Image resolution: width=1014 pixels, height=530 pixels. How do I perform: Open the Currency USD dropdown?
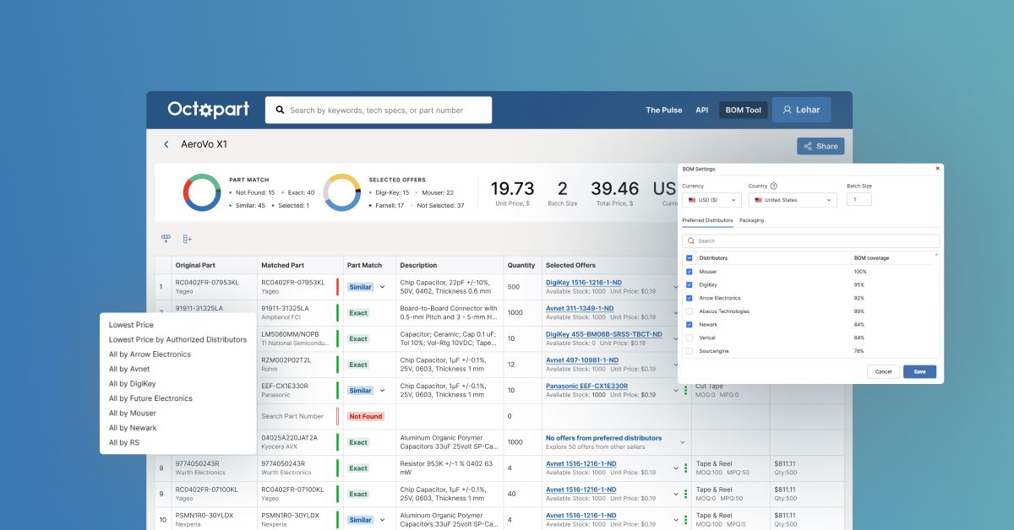click(711, 200)
